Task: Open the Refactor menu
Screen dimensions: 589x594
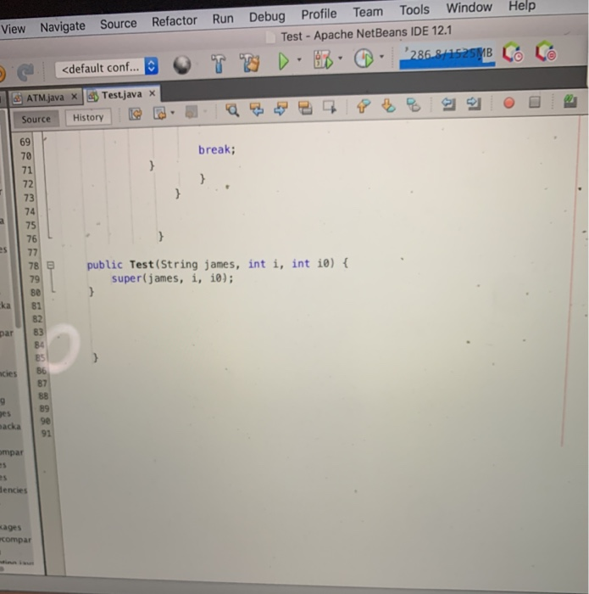Action: coord(174,21)
